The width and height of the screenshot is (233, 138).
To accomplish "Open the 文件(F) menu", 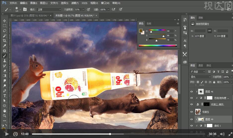I will coord(13,3).
